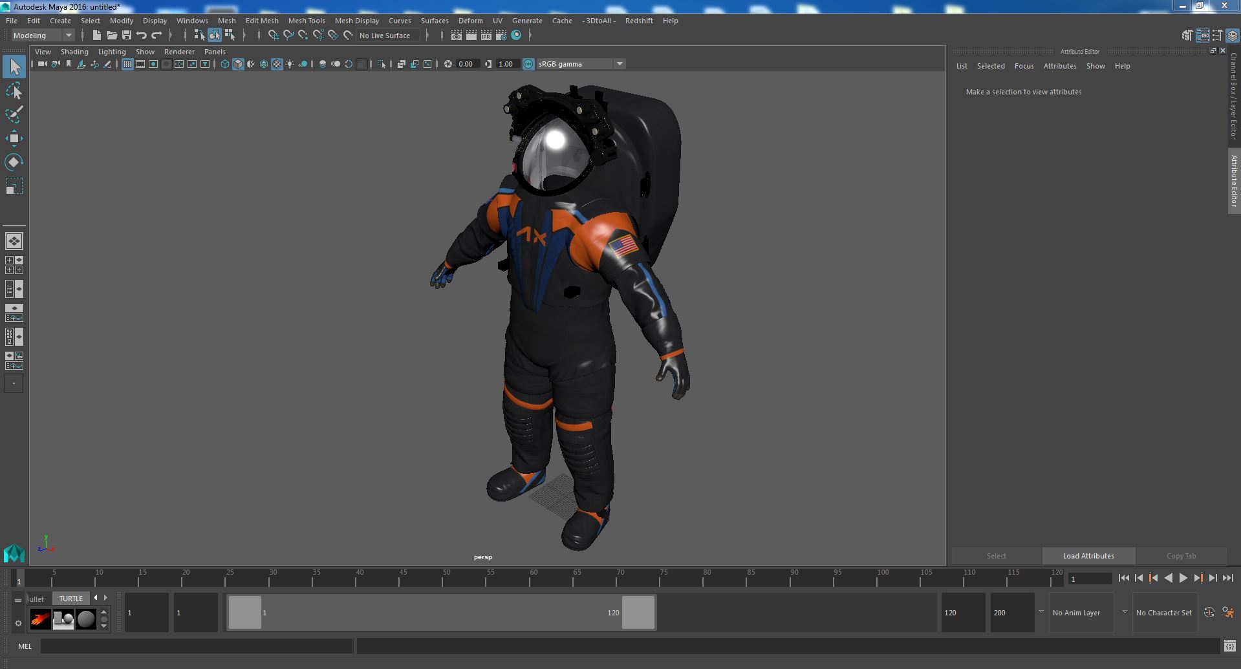Viewport: 1241px width, 669px height.
Task: Choose the Rotate tool in the toolbox
Action: [14, 162]
